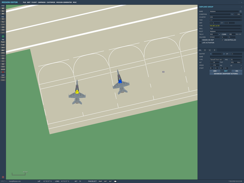Open the trigger rules icon under MIS

3,24
